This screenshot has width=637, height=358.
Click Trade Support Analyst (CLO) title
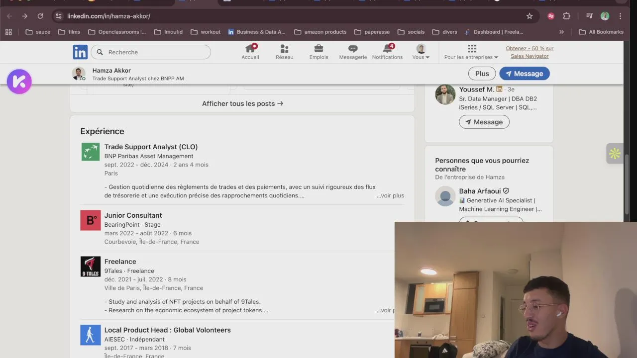tap(151, 147)
